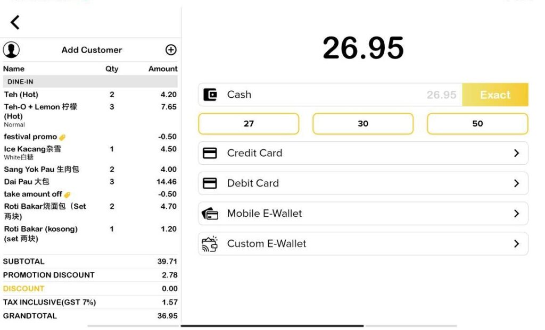
Task: Pay the Exact cash amount
Action: 496,95
